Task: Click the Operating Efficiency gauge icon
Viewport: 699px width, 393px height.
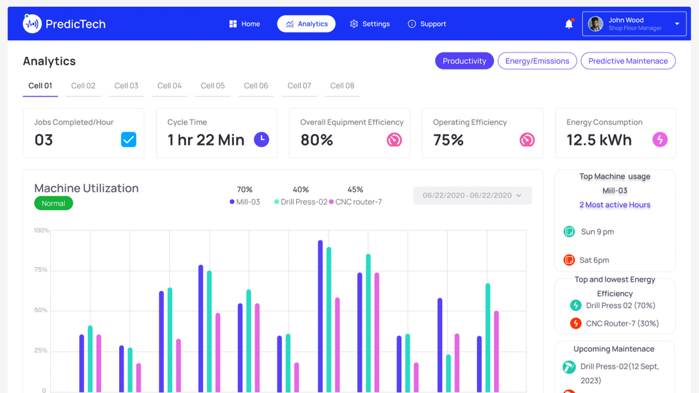Action: pyautogui.click(x=527, y=140)
